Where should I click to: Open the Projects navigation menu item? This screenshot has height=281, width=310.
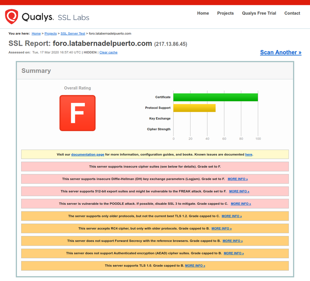226,13
